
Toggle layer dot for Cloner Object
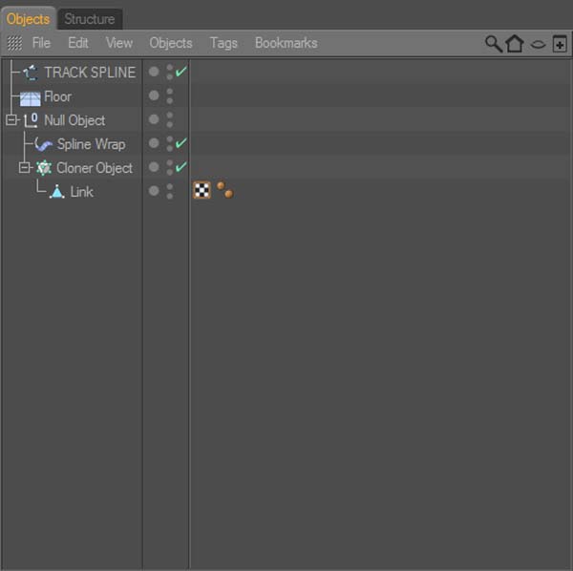pos(154,167)
